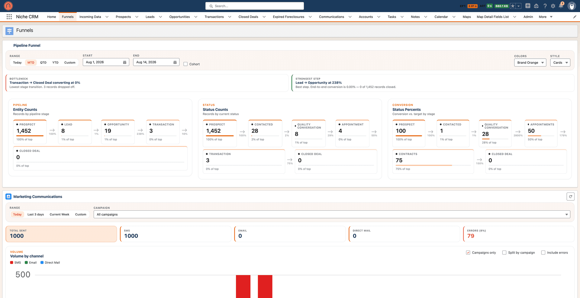Select Last 3 days range
The width and height of the screenshot is (580, 298).
pyautogui.click(x=36, y=215)
